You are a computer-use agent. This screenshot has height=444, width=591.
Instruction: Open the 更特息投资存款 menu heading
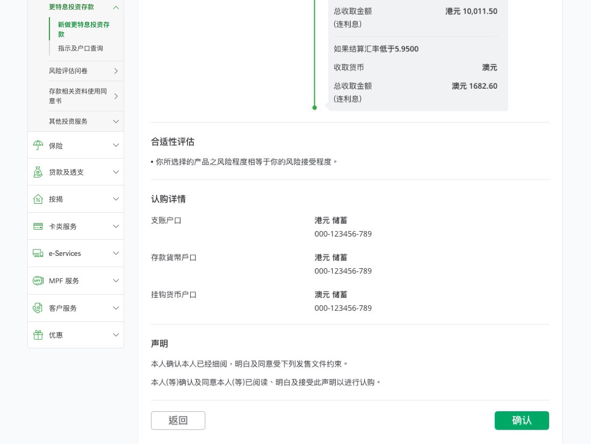click(71, 7)
